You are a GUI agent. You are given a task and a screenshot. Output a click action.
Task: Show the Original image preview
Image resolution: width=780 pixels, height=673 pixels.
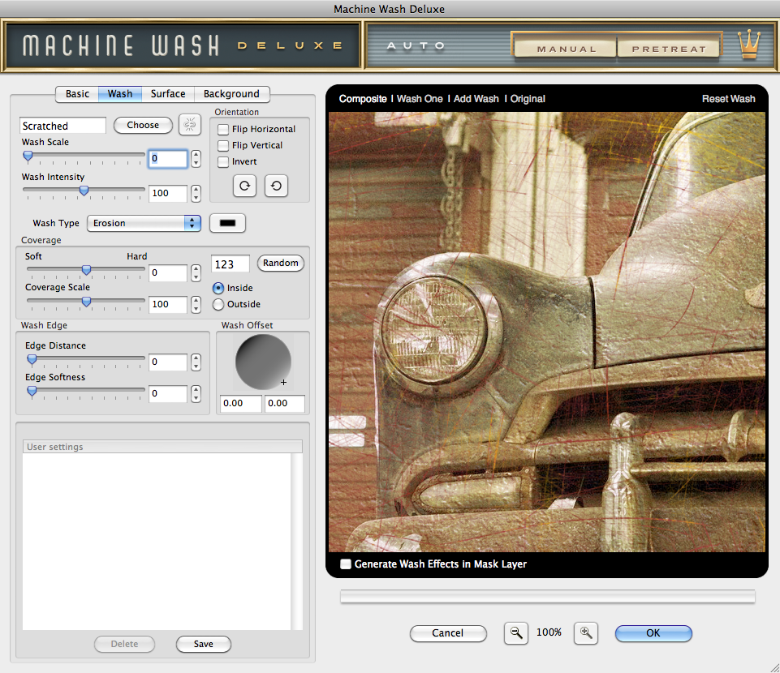click(x=528, y=99)
